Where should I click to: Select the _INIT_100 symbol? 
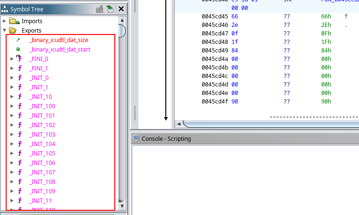tap(42, 106)
